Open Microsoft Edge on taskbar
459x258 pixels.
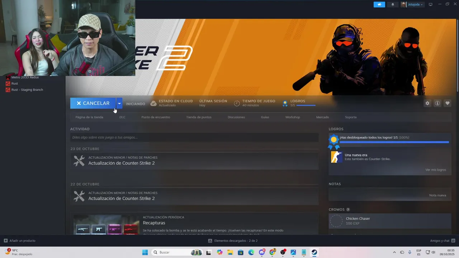click(x=251, y=252)
